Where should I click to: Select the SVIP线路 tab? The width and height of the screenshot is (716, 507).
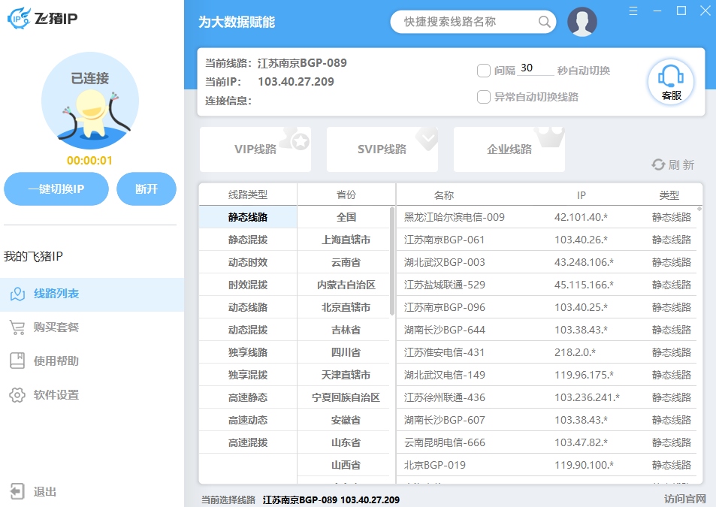[382, 149]
